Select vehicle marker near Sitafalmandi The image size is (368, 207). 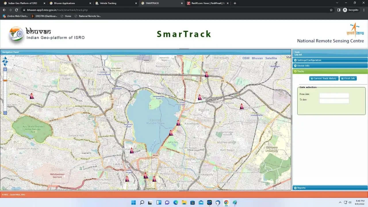(x=242, y=106)
